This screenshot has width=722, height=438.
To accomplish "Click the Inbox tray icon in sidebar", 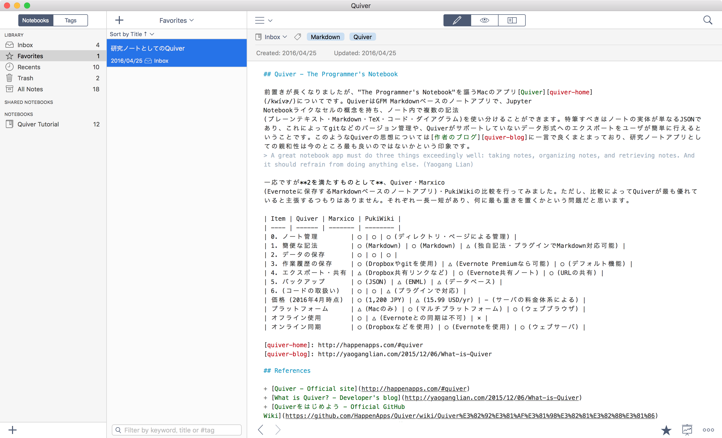I will 9,45.
